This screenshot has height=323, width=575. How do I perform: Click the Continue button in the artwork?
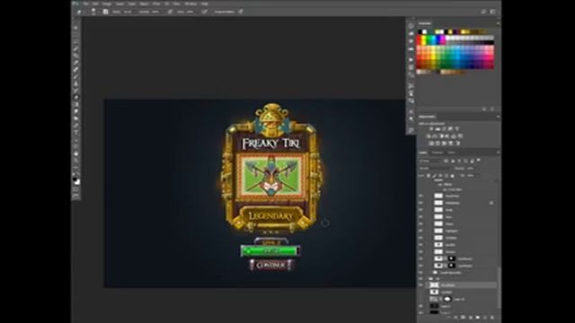[x=271, y=265]
